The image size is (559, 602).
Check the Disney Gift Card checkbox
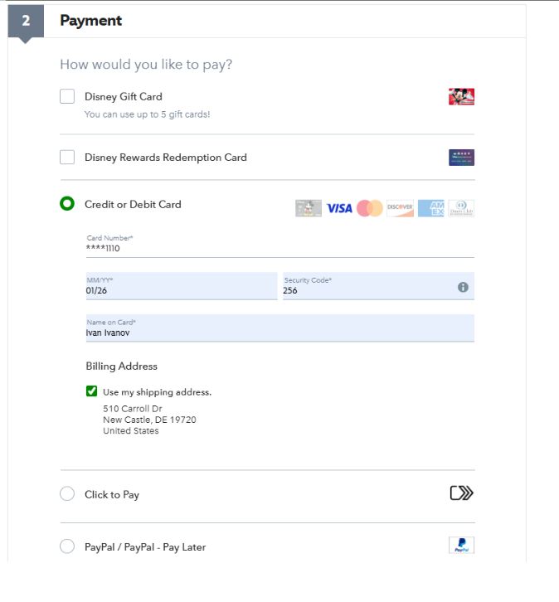pyautogui.click(x=67, y=97)
